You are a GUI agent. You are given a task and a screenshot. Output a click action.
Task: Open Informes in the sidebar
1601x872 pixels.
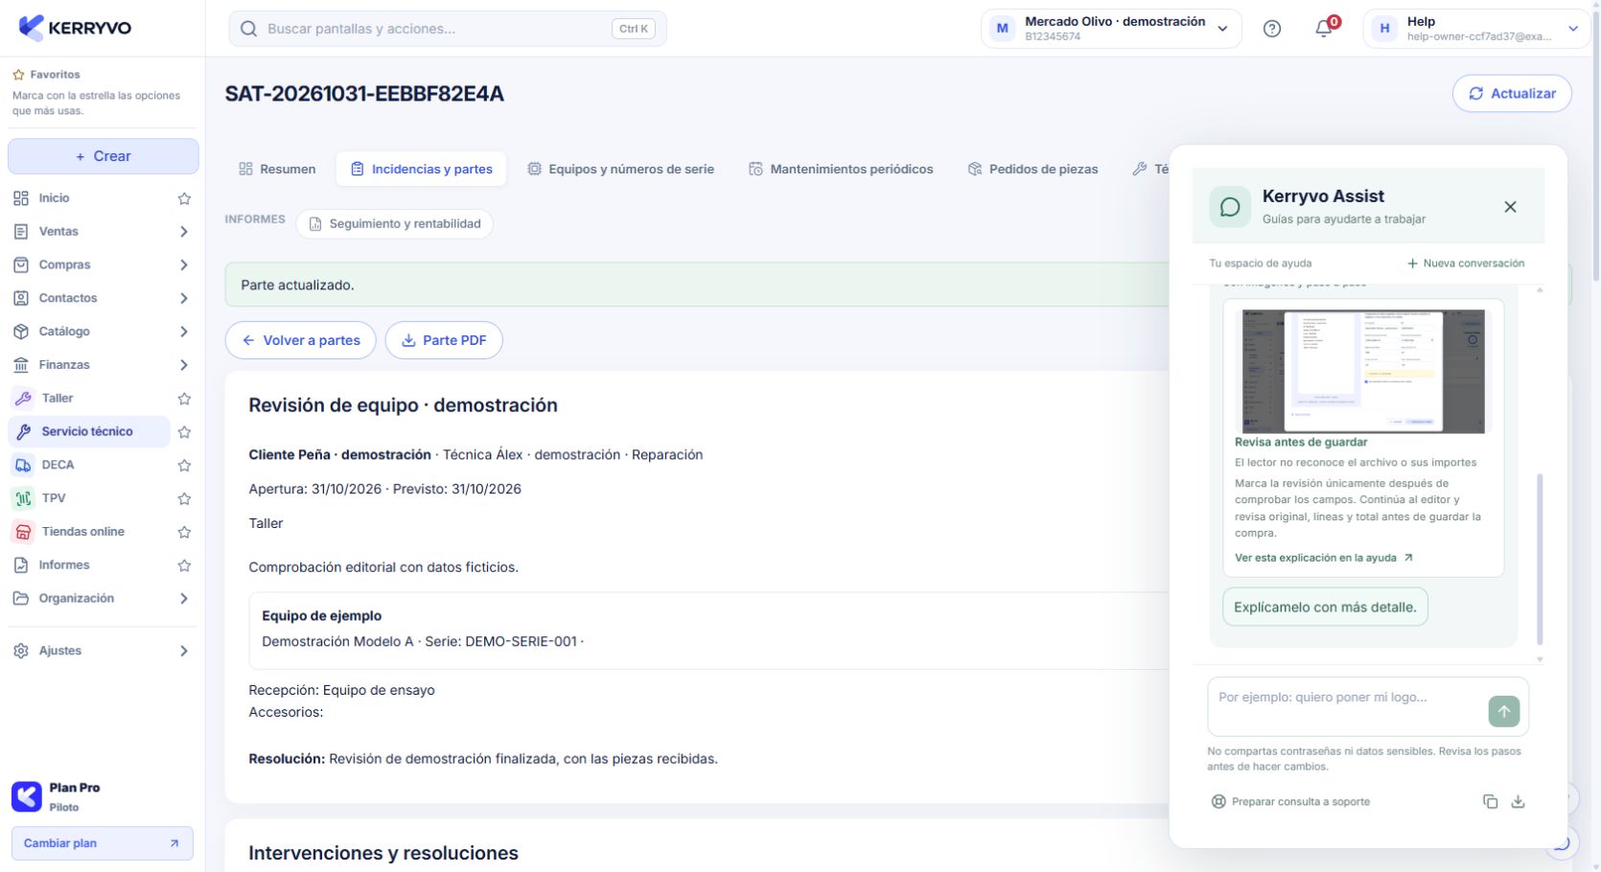click(x=63, y=565)
